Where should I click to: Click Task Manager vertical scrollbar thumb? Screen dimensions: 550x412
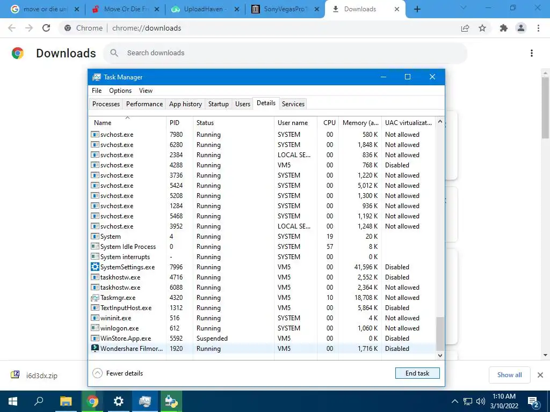click(440, 334)
